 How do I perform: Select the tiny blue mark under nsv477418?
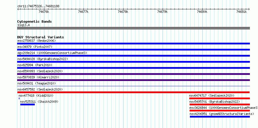tap(19, 98)
